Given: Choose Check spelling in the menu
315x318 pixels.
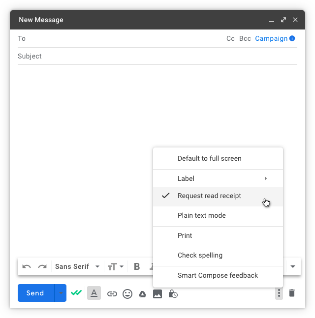Looking at the screenshot, I should (x=200, y=255).
